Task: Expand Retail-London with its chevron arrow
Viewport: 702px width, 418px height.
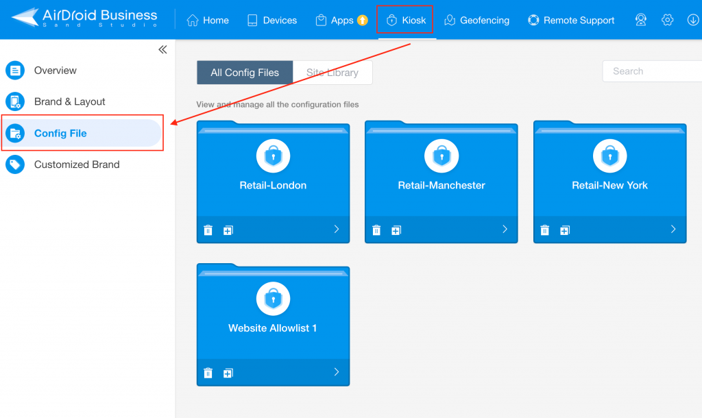Action: [337, 229]
